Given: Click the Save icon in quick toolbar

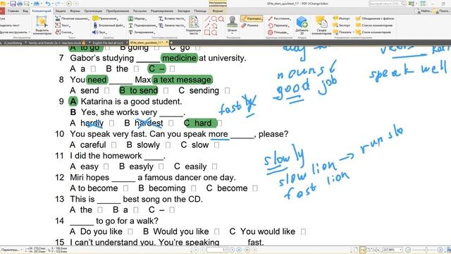Looking at the screenshot, I should tap(13, 4).
